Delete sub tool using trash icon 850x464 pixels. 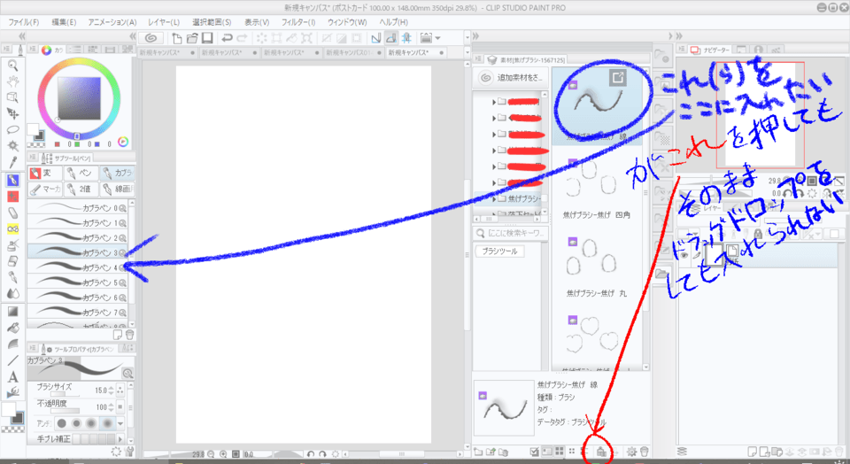130,335
